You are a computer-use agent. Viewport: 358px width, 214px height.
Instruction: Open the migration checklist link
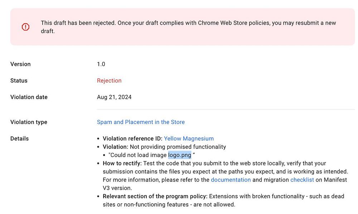pyautogui.click(x=302, y=180)
